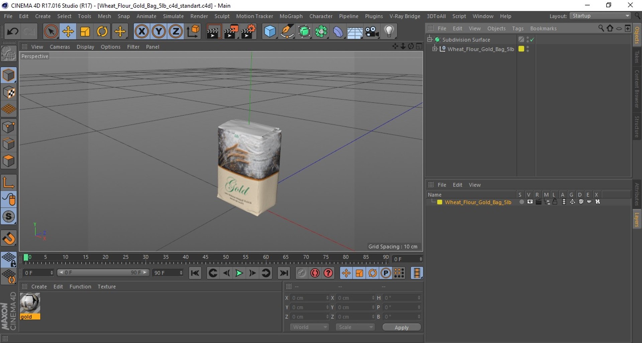This screenshot has height=343, width=642.
Task: Add a Cube primitive object
Action: pos(270,32)
